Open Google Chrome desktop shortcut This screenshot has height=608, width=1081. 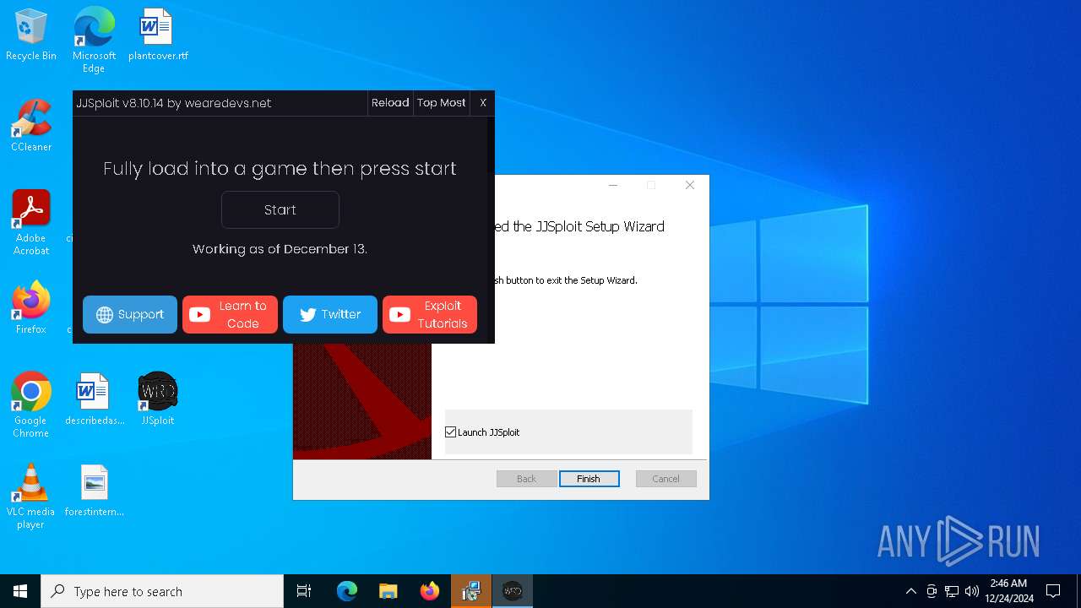pos(31,405)
